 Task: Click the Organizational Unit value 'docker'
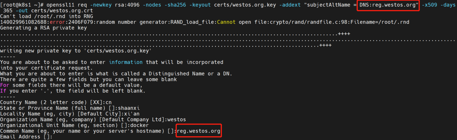pyautogui.click(x=140, y=125)
